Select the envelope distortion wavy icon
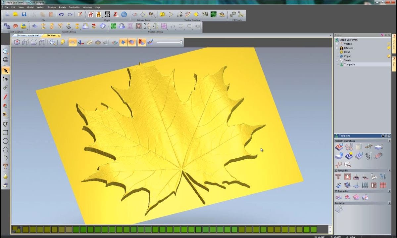Viewport: 397px width, 238px height. (x=138, y=26)
